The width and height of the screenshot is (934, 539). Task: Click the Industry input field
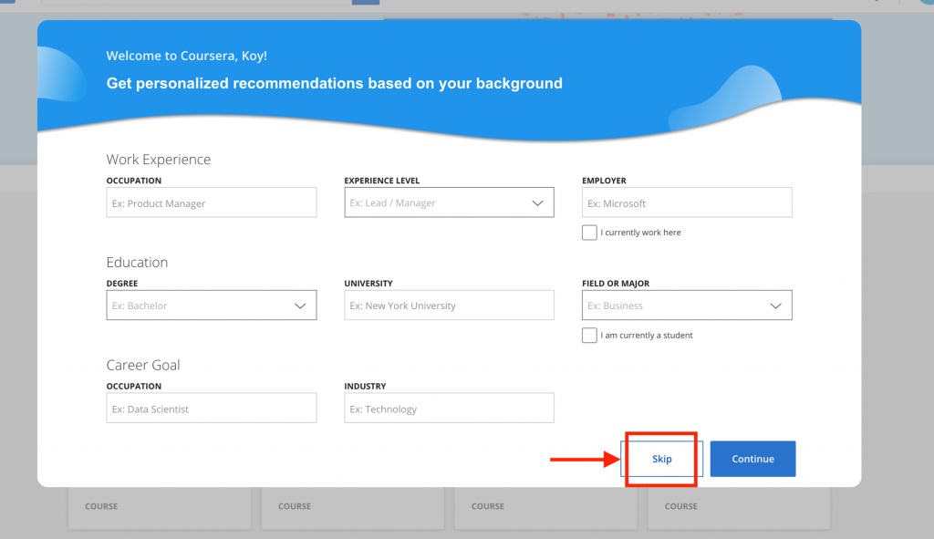point(449,408)
